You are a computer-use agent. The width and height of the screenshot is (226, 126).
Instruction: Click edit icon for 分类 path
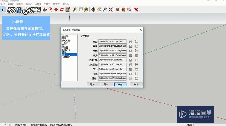tap(131, 74)
